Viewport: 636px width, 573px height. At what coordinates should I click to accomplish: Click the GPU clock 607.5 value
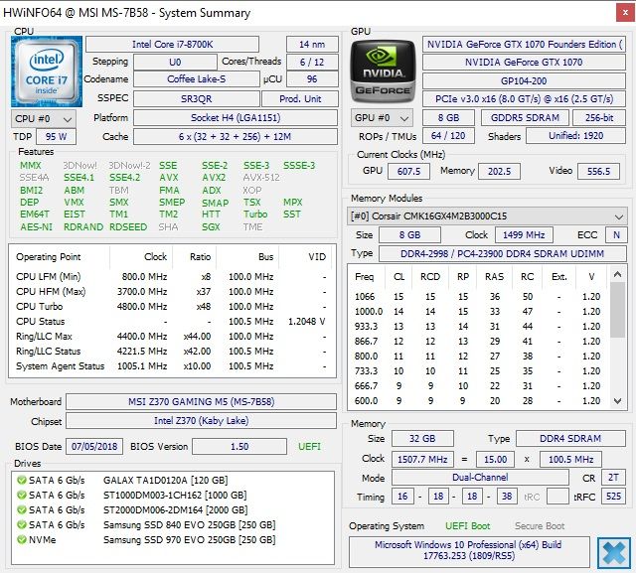pyautogui.click(x=408, y=172)
